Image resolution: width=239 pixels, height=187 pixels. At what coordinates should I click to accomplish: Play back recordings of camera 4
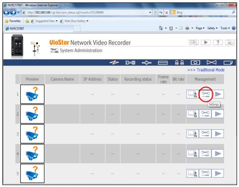coord(218,154)
